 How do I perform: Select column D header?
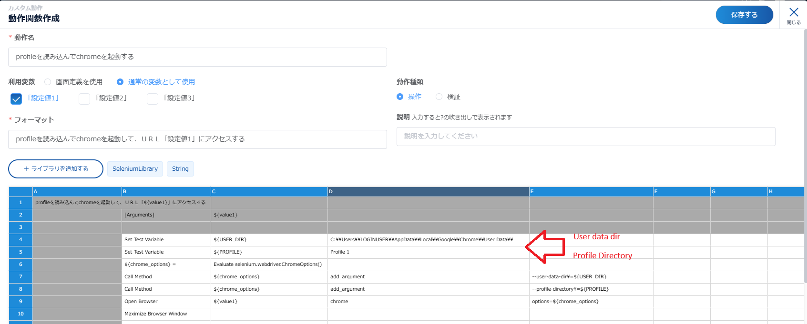click(428, 191)
